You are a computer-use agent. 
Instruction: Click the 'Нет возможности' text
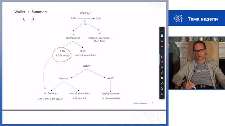[x=111, y=98]
